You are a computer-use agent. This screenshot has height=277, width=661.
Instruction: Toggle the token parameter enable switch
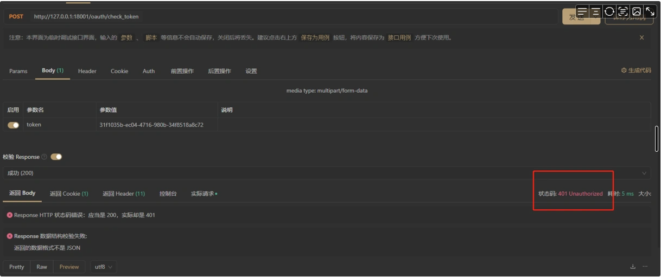pos(14,125)
